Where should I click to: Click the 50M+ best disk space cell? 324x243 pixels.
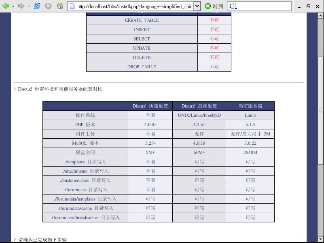point(199,152)
